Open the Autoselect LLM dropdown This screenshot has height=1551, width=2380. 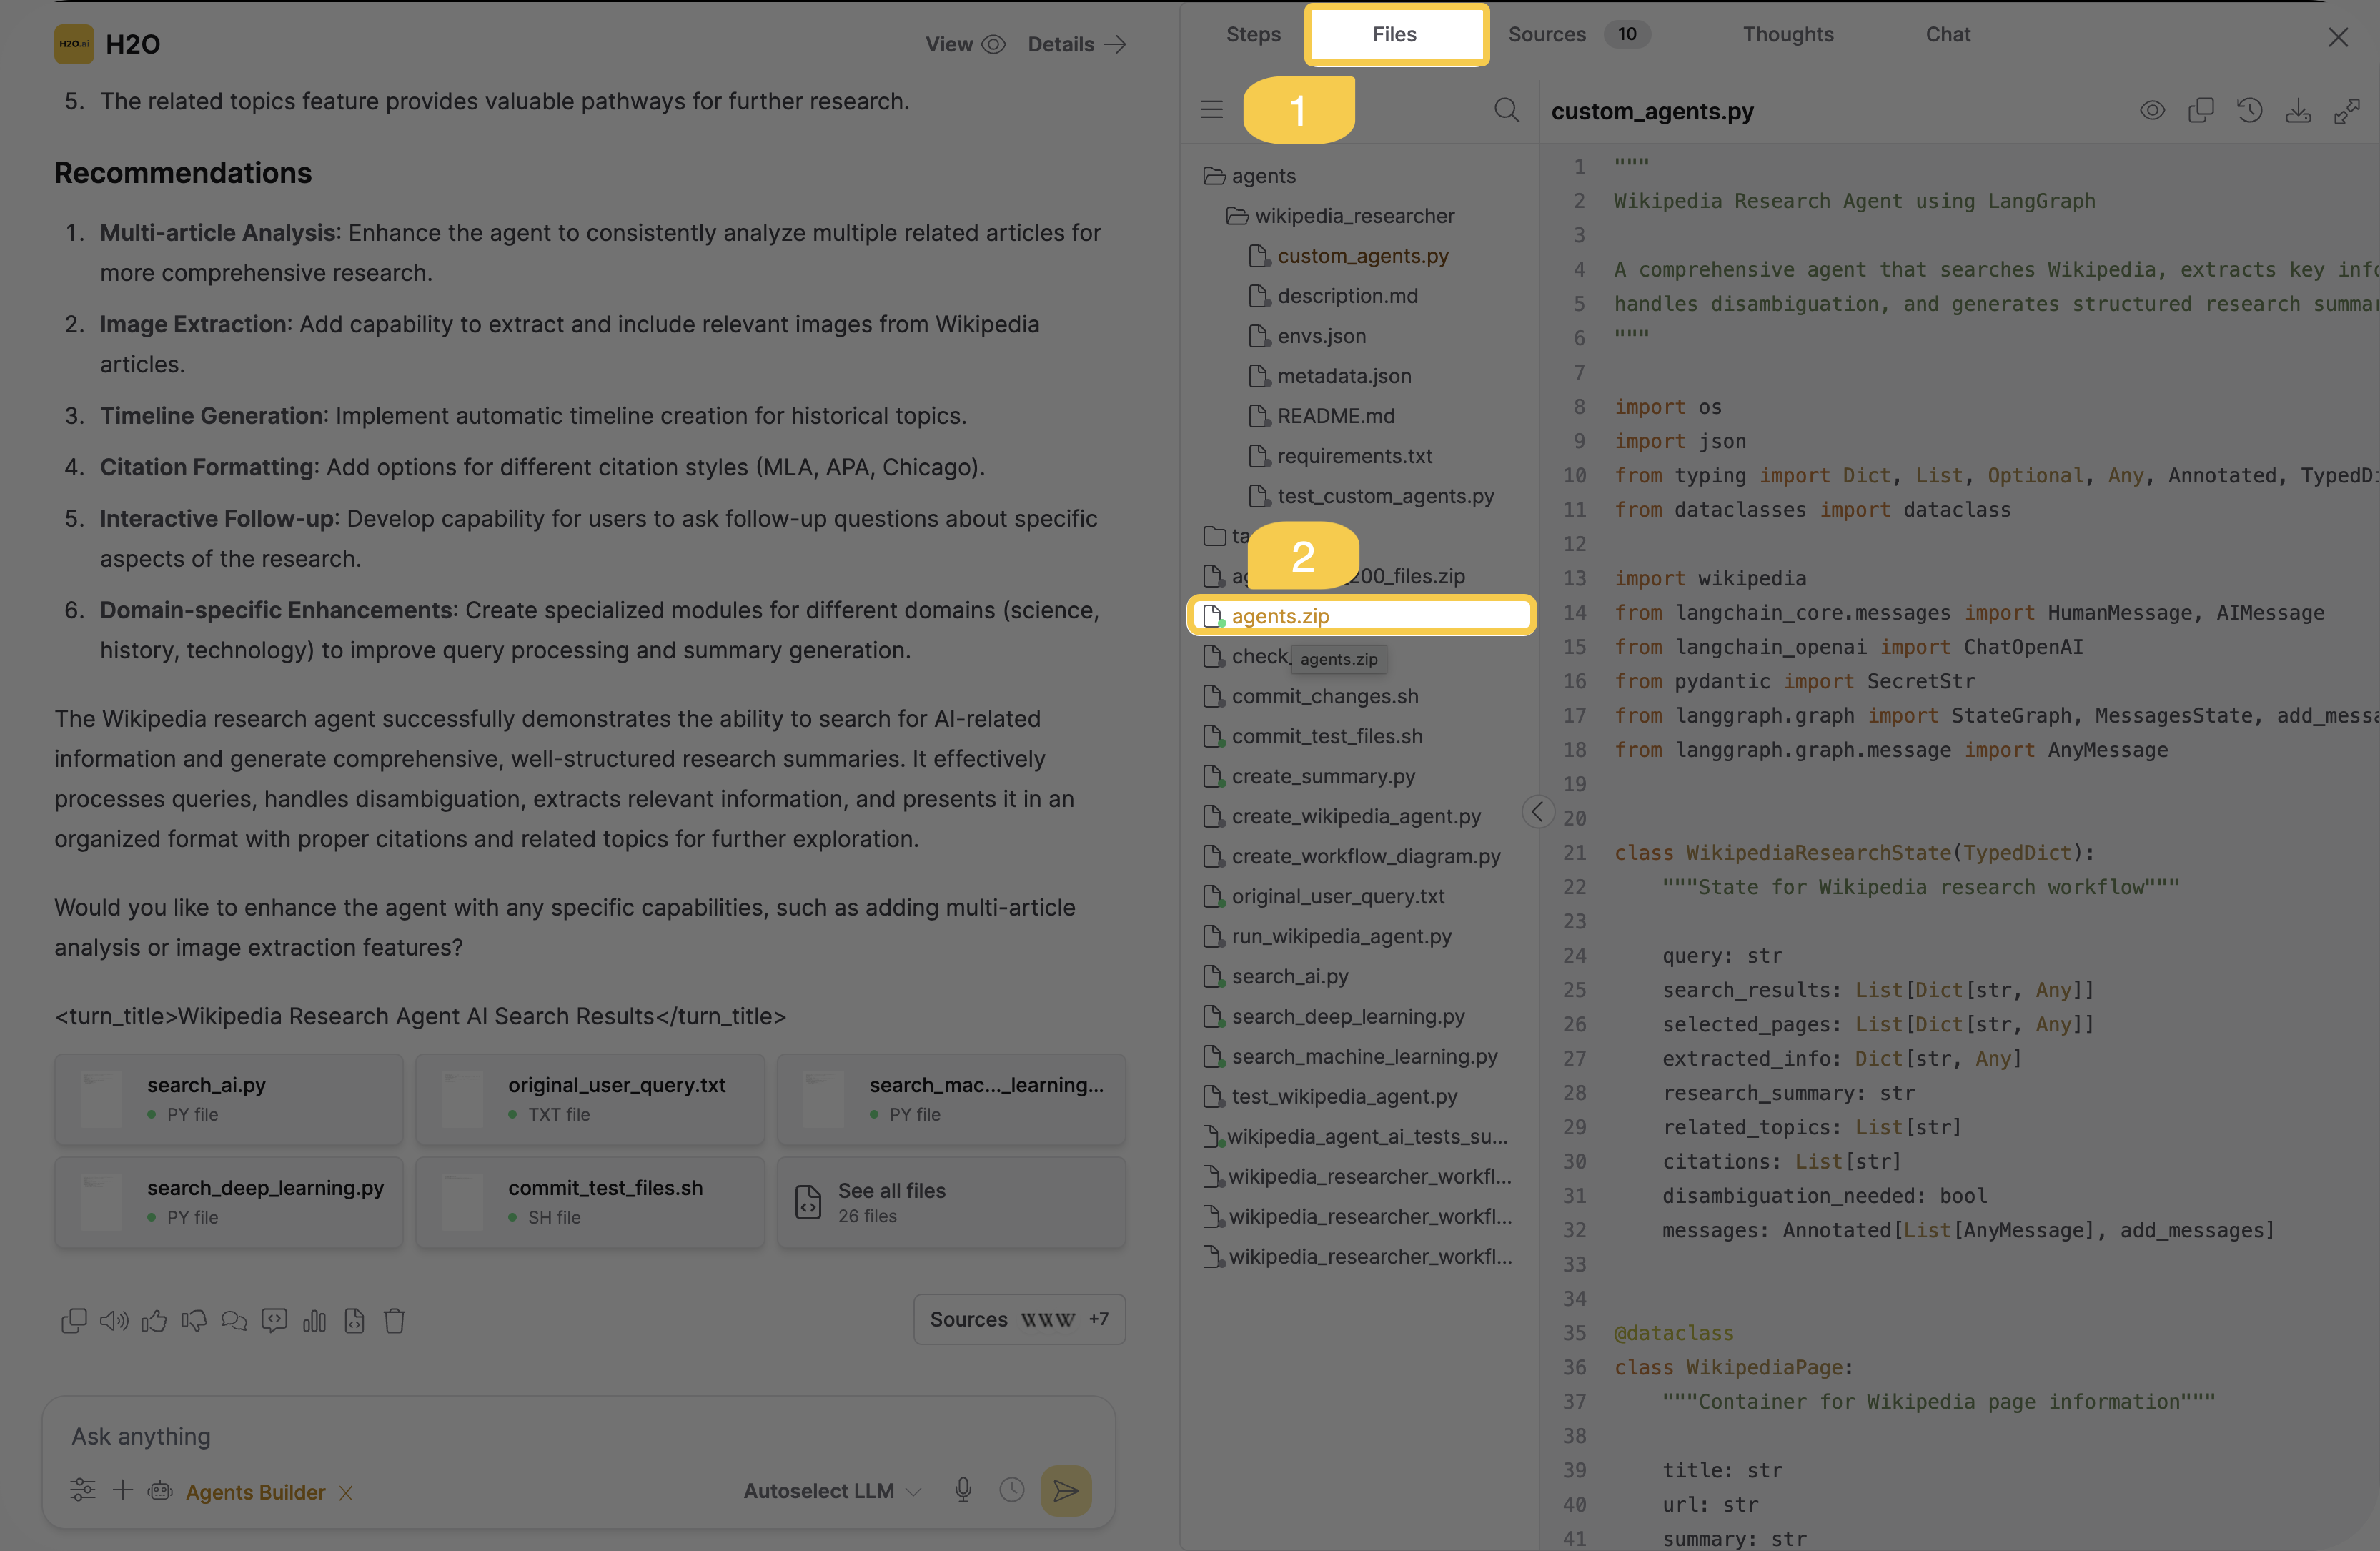(831, 1490)
